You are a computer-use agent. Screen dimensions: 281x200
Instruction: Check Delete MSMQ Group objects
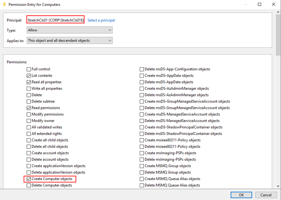(x=142, y=173)
